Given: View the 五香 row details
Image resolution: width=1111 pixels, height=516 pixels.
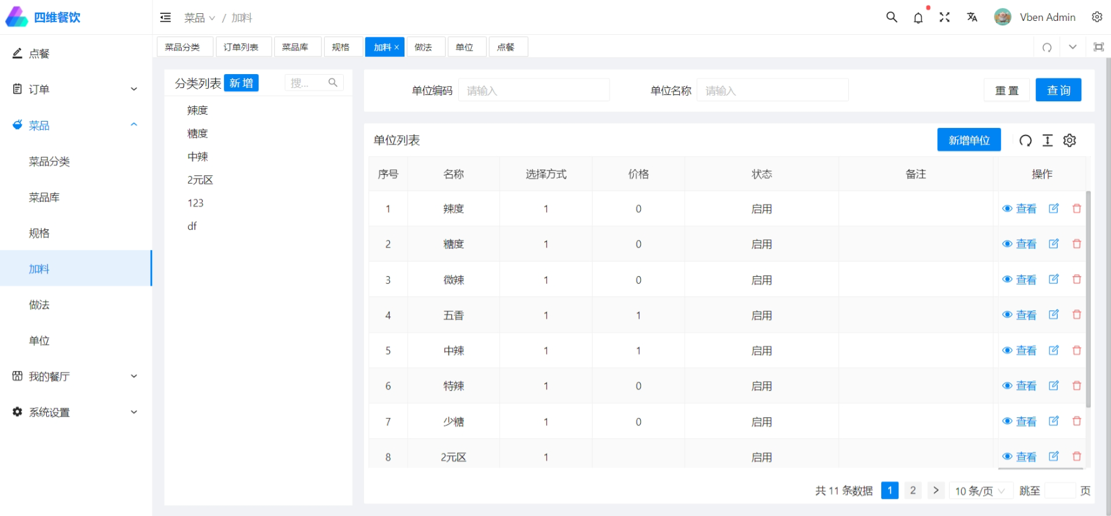Looking at the screenshot, I should 1019,315.
